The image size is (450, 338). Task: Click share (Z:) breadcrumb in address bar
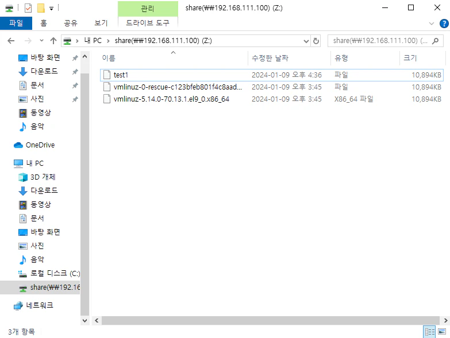click(163, 41)
